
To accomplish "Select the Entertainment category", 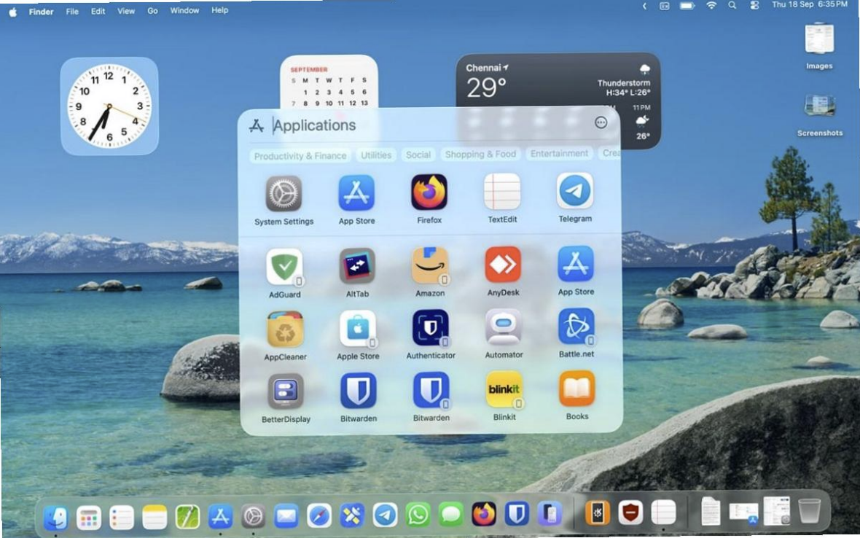I will [559, 154].
